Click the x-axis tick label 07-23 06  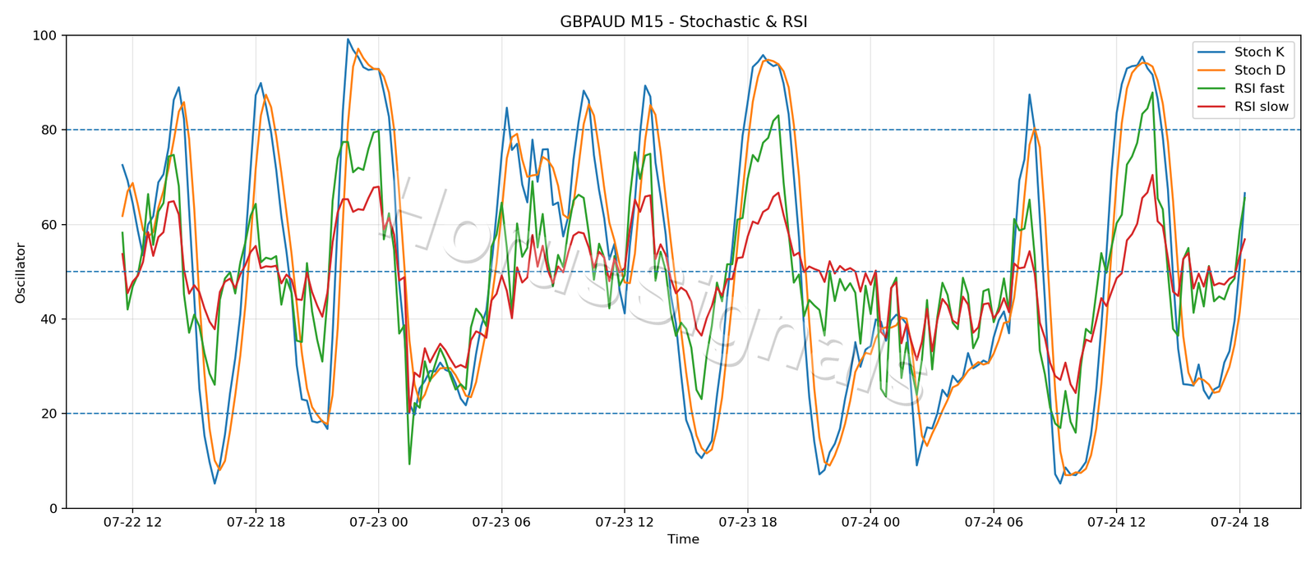[x=501, y=521]
